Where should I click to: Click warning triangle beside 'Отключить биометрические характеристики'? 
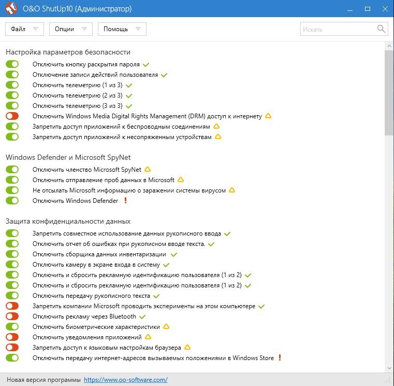click(166, 326)
